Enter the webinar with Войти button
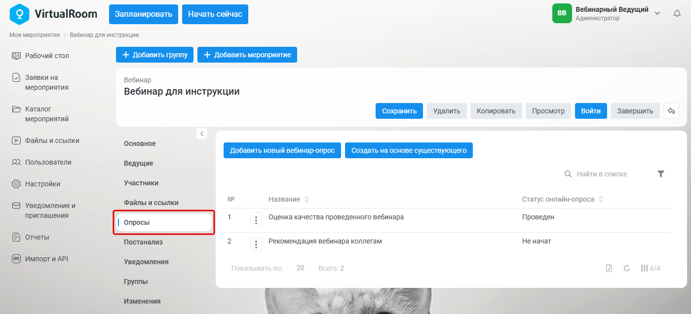This screenshot has width=691, height=314. 591,111
